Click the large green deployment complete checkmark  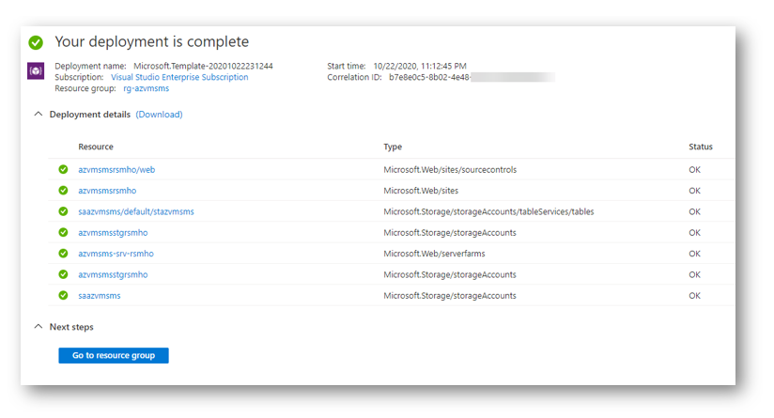tap(36, 42)
